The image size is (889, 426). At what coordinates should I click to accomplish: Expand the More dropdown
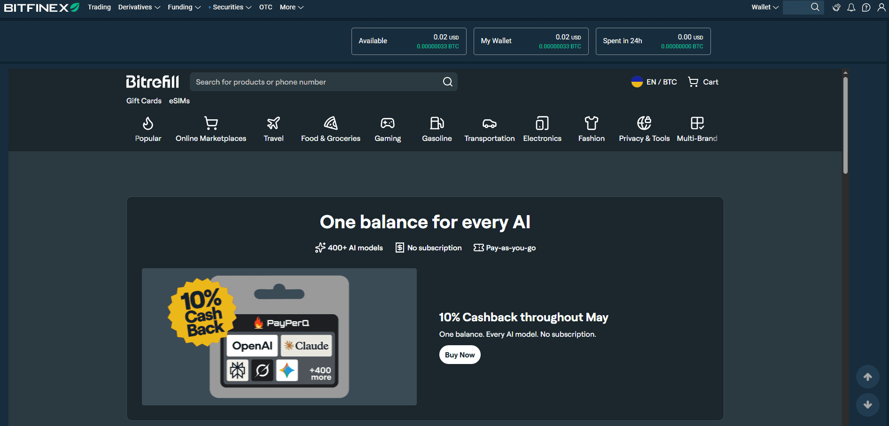292,7
